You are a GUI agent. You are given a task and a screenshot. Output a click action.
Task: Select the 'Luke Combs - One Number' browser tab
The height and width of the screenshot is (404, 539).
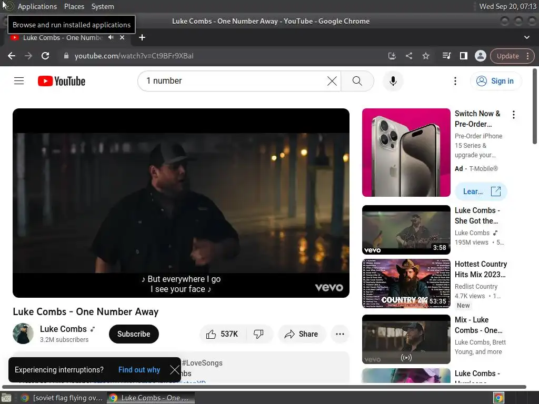pos(63,37)
